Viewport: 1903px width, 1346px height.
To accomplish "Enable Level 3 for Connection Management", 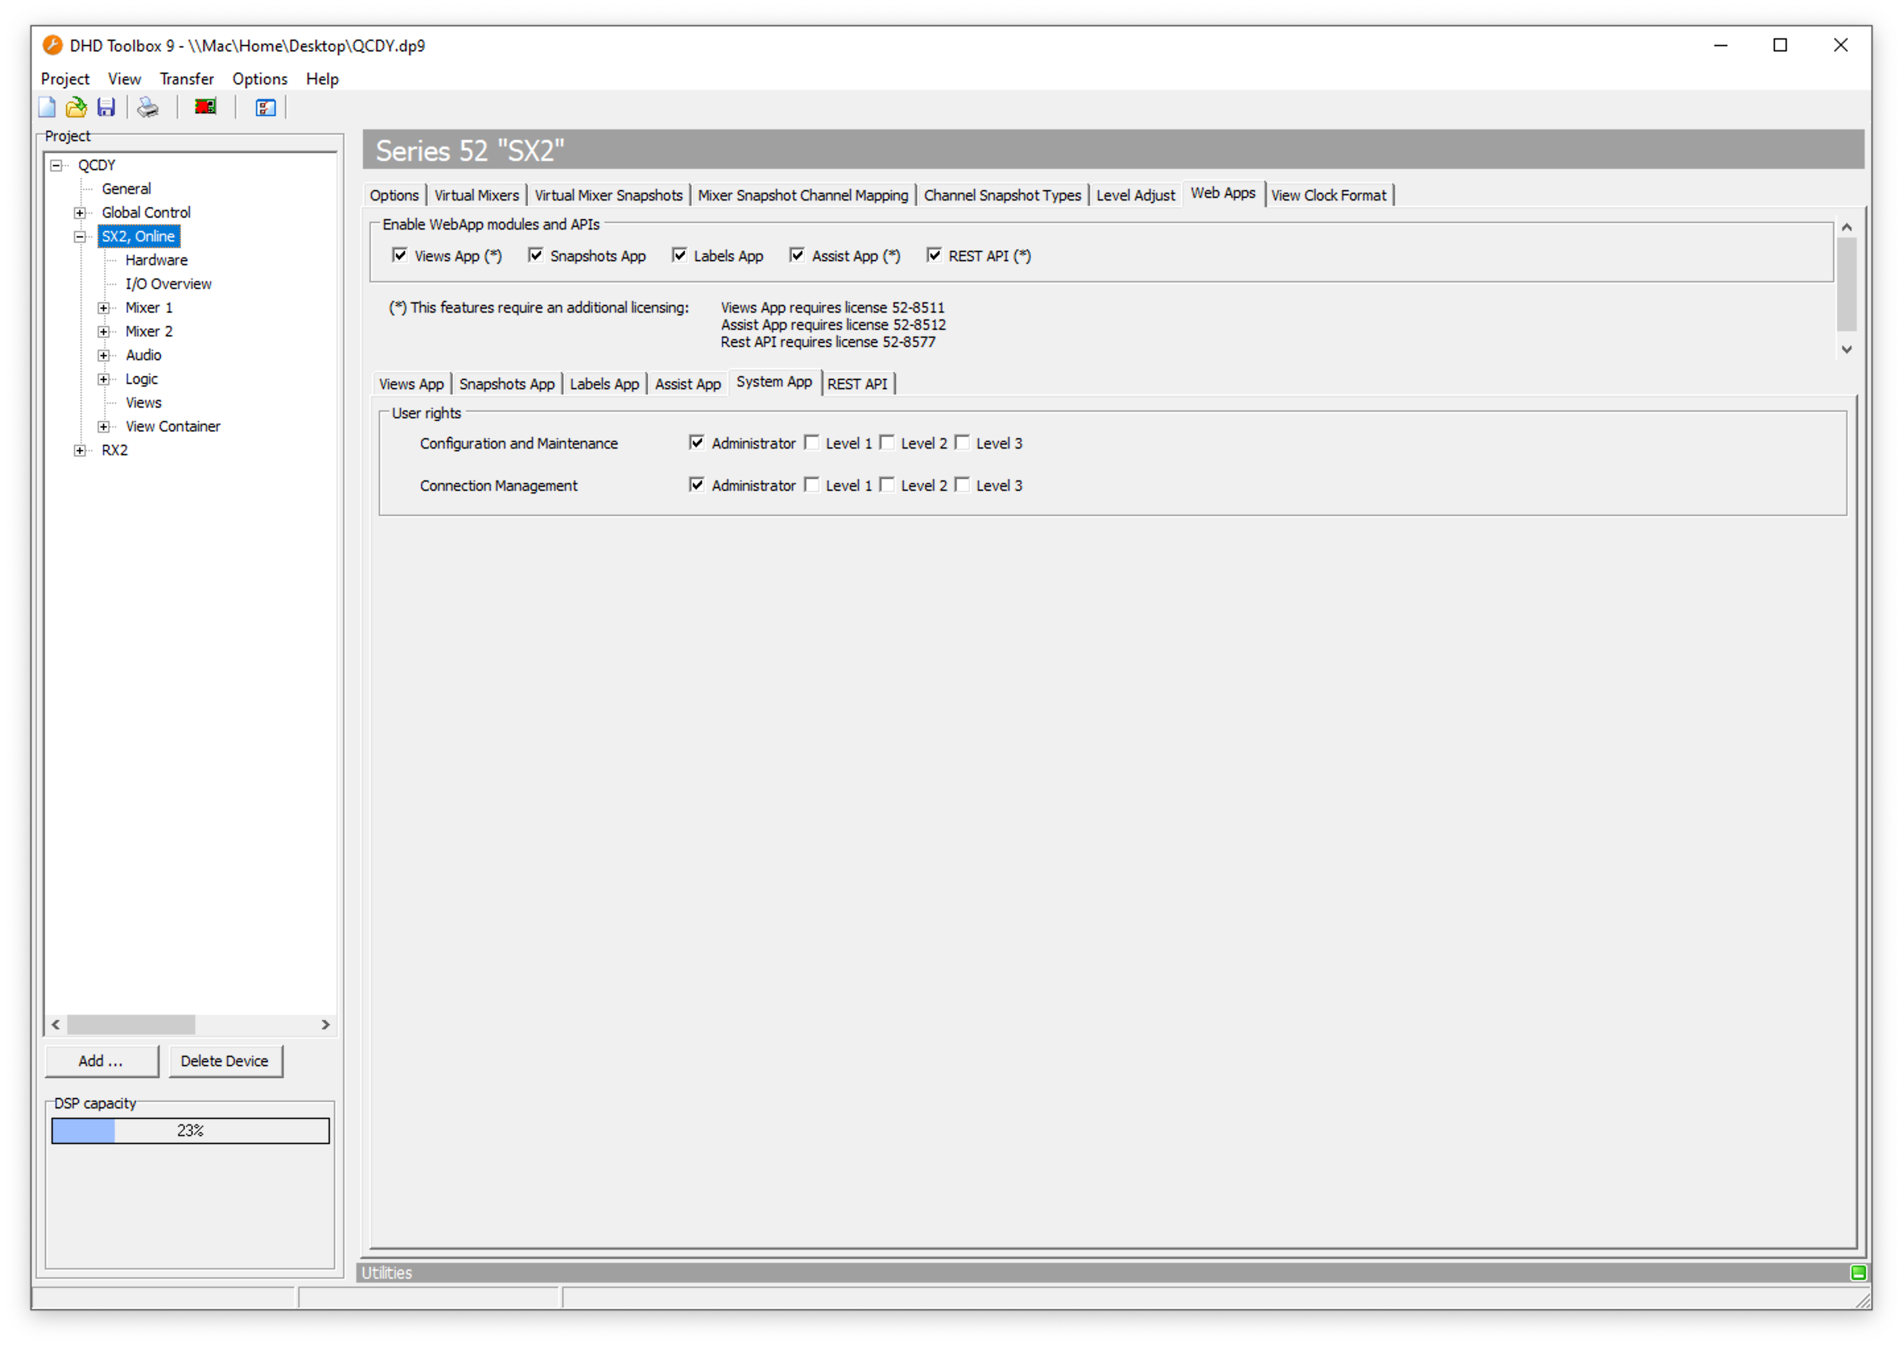I will pos(962,485).
